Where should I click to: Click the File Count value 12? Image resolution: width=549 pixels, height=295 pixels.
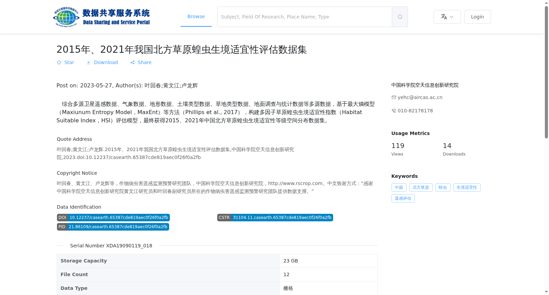tap(287, 274)
